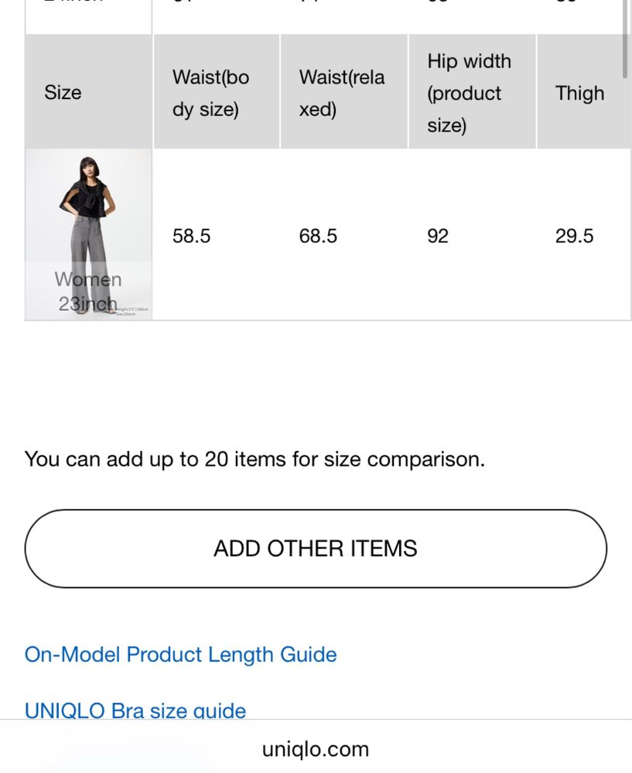
Task: Tap the uniqlo.com address bar
Action: pos(316,749)
